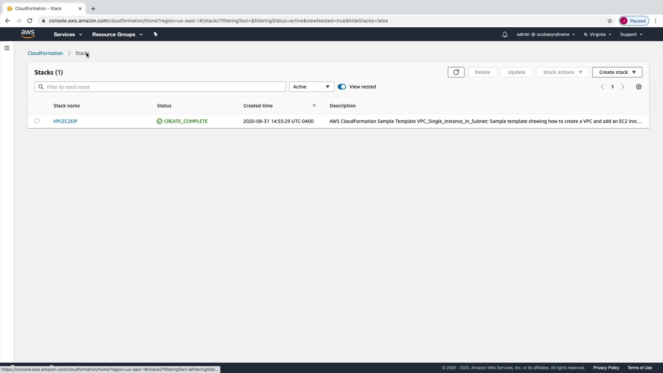Open the Terms of Use link

coord(640,368)
